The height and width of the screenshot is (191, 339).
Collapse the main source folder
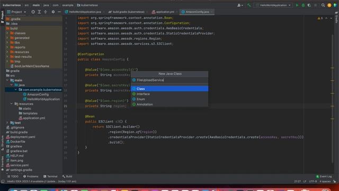[7, 80]
